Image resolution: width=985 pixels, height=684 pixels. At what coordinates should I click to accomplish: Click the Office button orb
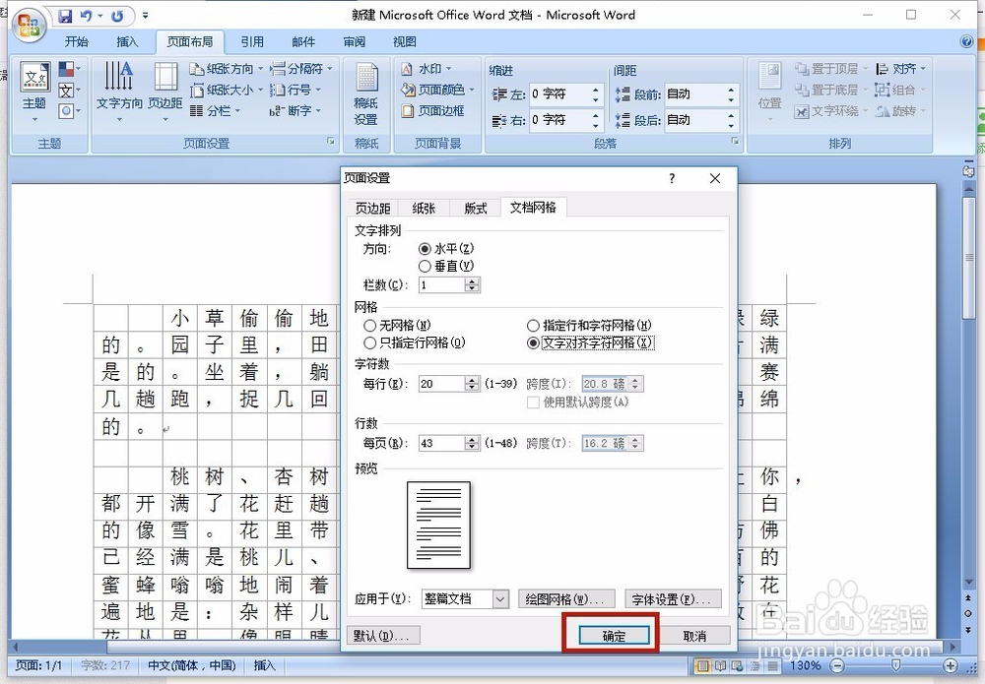pos(29,26)
